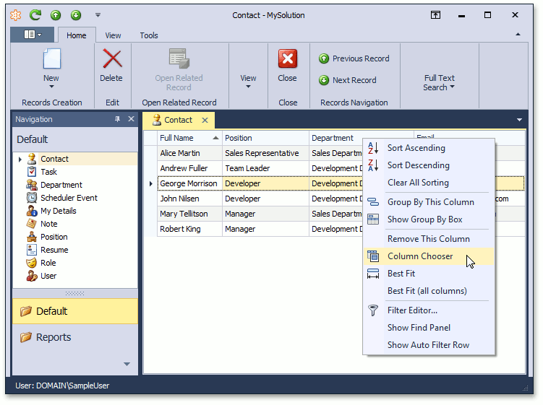The image size is (543, 405).
Task: Click the Scheduler Event clock icon
Action: (x=32, y=198)
